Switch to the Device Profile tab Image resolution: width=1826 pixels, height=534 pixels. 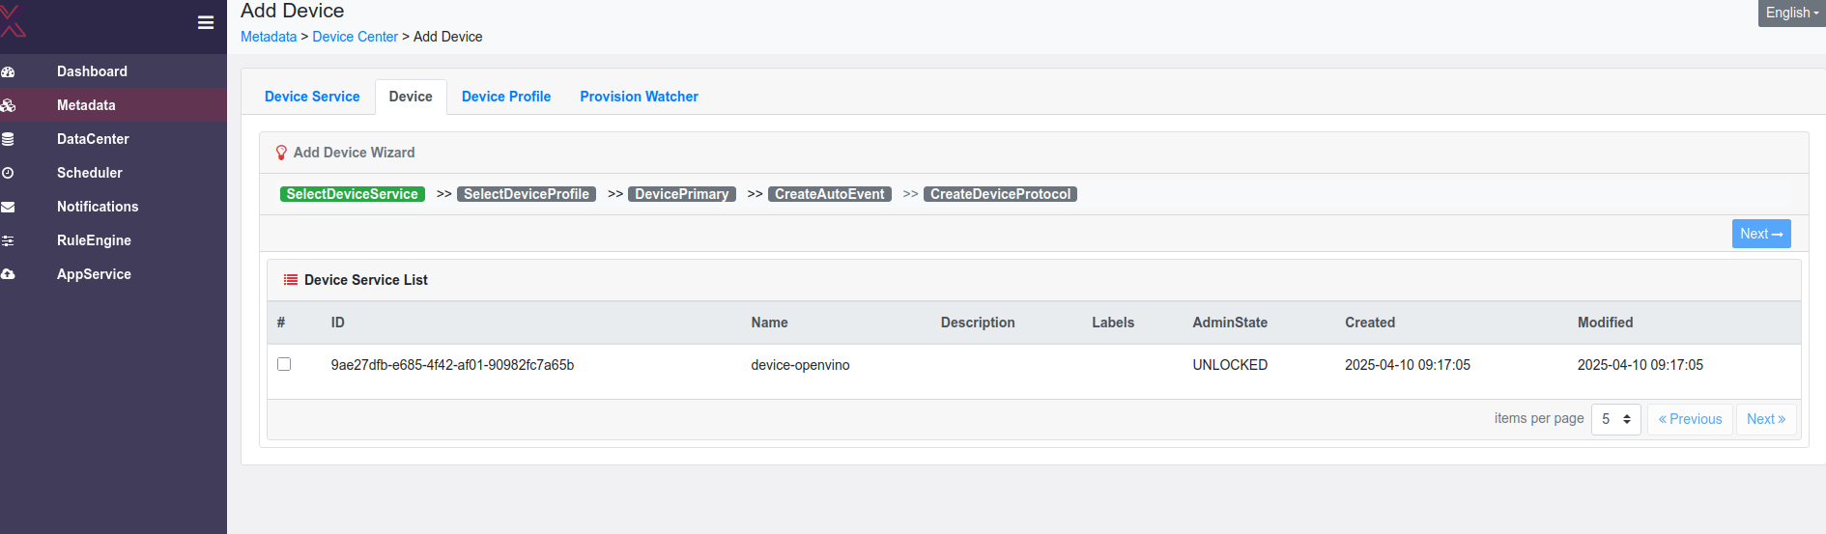pos(506,97)
